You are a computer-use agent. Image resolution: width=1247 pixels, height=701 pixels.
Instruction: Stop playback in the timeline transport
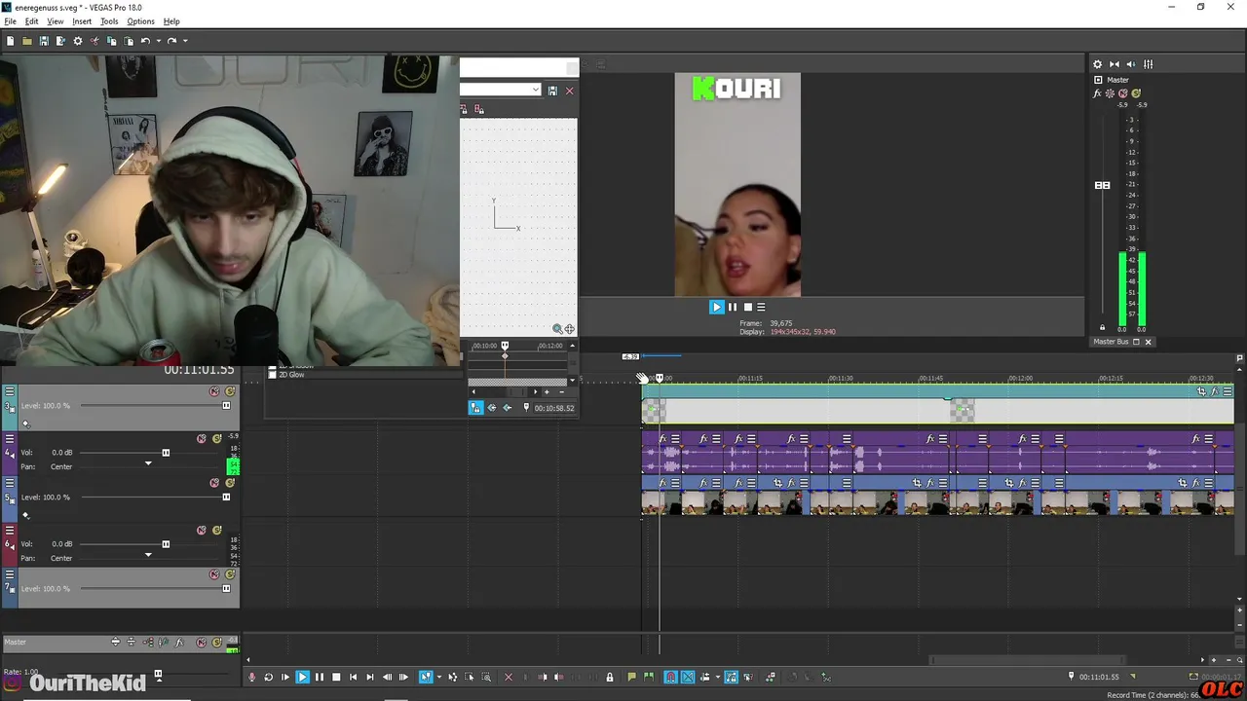[336, 677]
